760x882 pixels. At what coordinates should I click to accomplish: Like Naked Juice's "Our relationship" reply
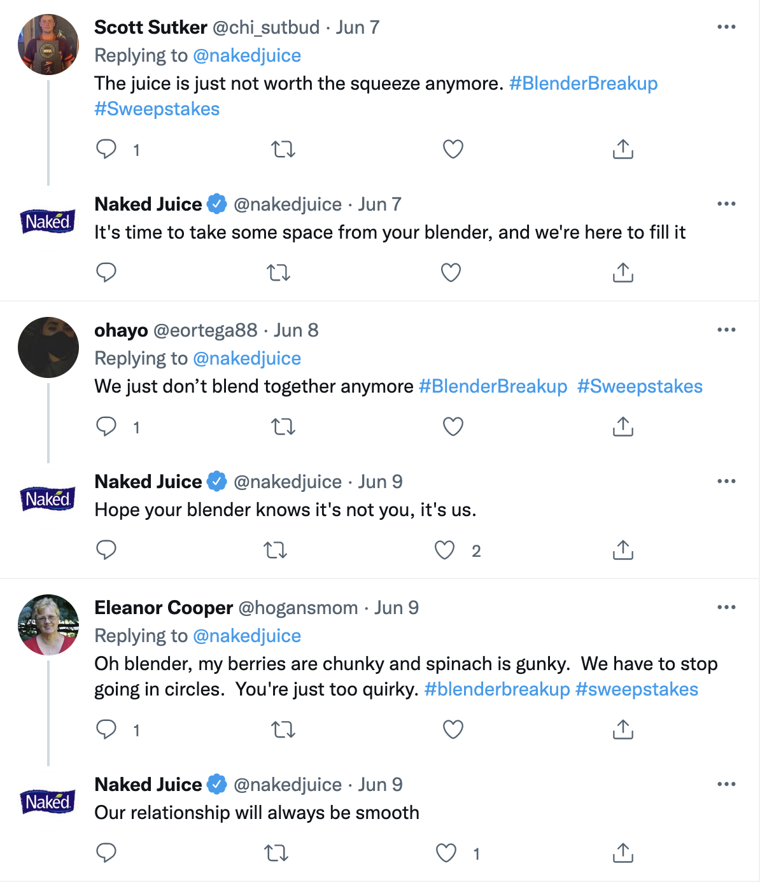446,853
